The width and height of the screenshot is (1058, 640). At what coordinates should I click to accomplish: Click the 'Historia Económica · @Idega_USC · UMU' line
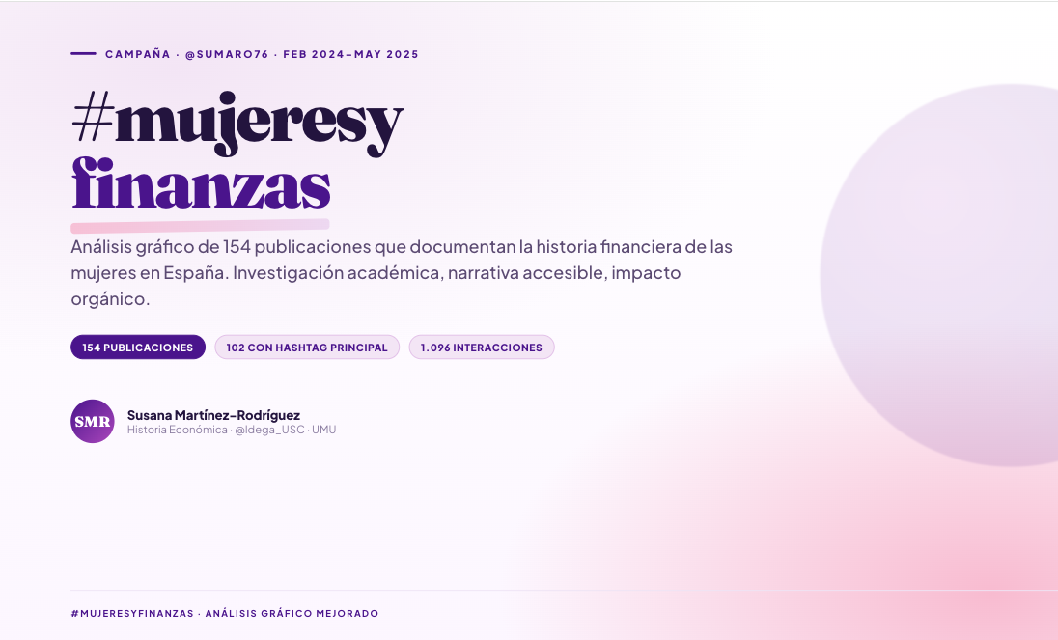[x=232, y=430]
